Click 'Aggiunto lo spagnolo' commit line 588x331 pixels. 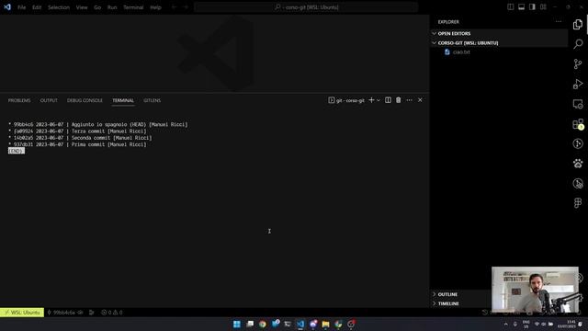click(x=98, y=124)
